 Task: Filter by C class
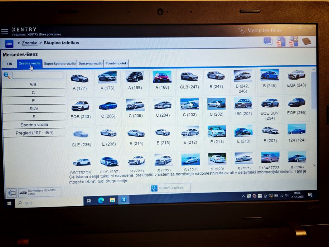click(x=33, y=93)
